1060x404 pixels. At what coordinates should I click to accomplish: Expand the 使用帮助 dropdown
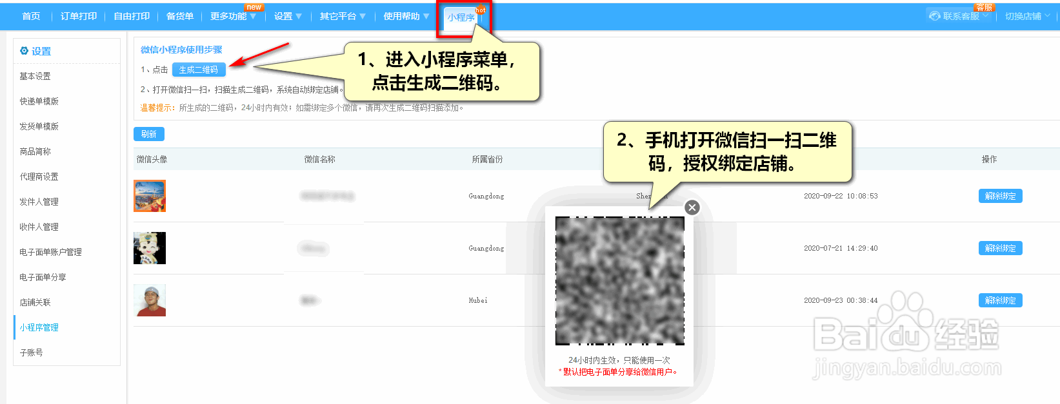[406, 16]
